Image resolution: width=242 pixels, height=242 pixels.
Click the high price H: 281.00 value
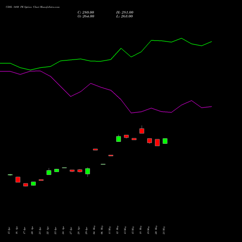pos(125,13)
